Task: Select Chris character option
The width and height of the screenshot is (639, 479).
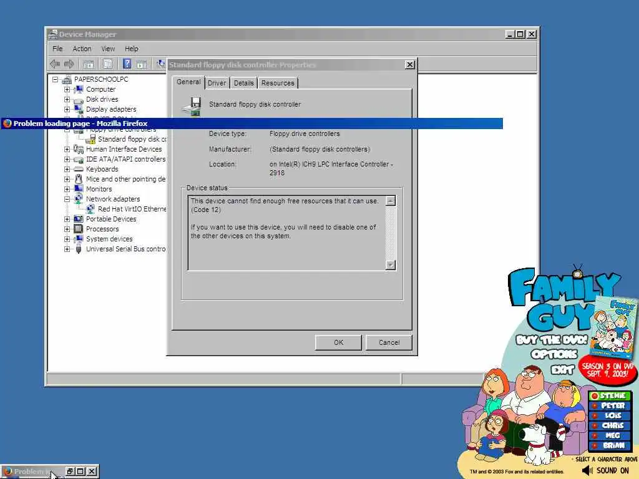Action: [x=610, y=425]
